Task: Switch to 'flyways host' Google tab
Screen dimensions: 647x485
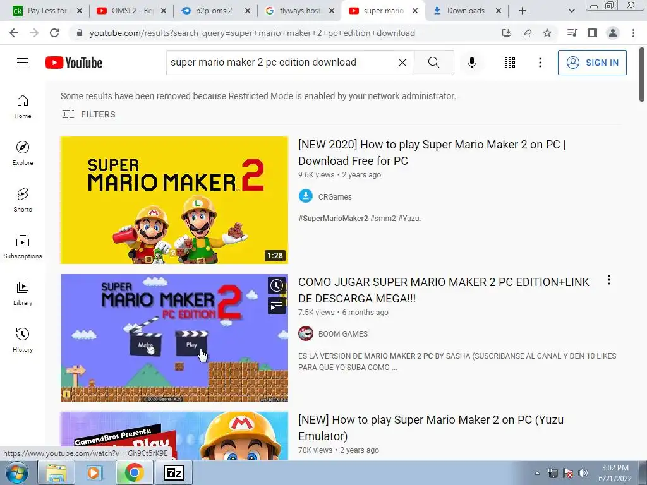Action: click(299, 11)
